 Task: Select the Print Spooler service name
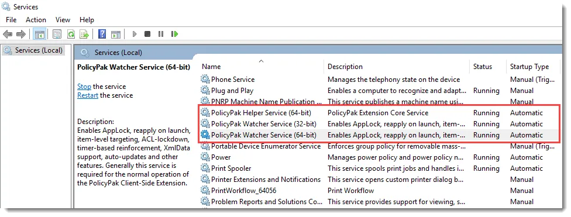coord(231,168)
